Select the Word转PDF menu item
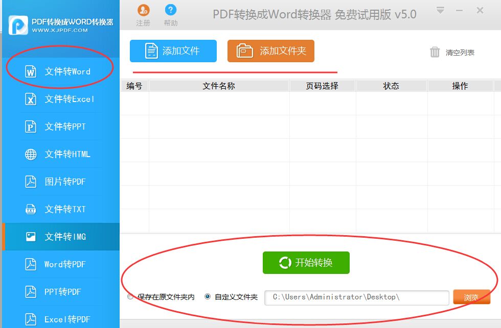Viewport: 501px width, 328px height. (x=61, y=264)
